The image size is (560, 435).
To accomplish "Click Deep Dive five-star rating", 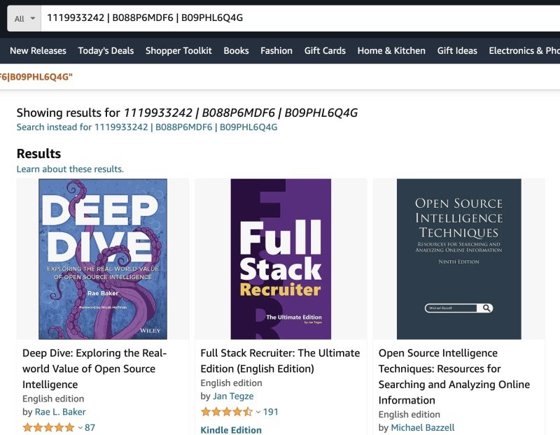I will pos(48,427).
